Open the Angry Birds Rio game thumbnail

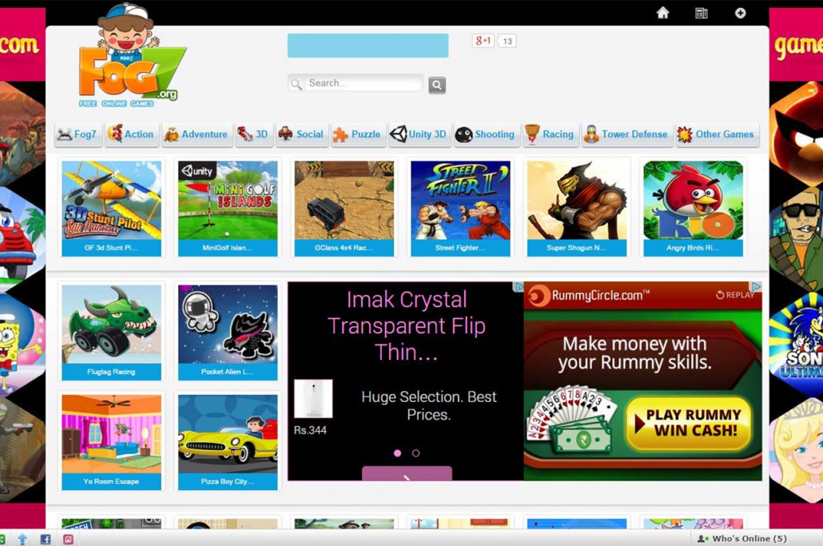(x=694, y=208)
